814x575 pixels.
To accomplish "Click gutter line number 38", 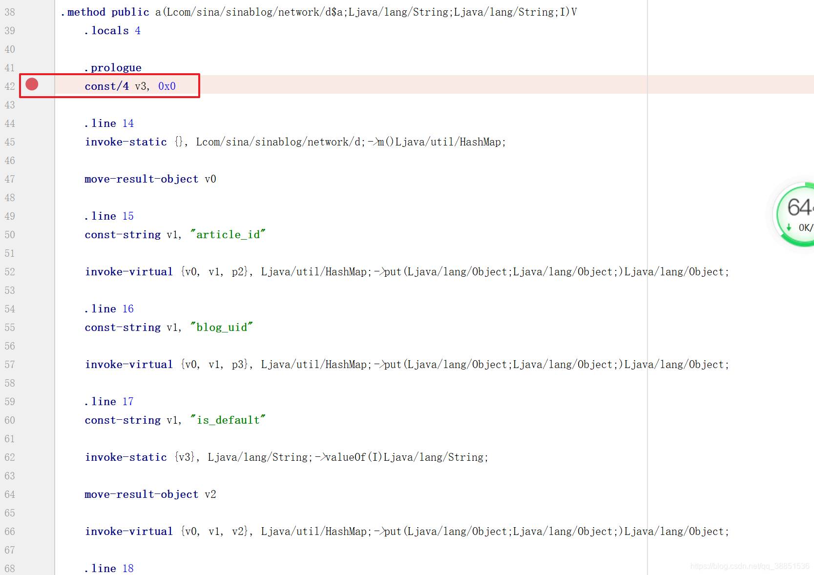I will pyautogui.click(x=10, y=12).
